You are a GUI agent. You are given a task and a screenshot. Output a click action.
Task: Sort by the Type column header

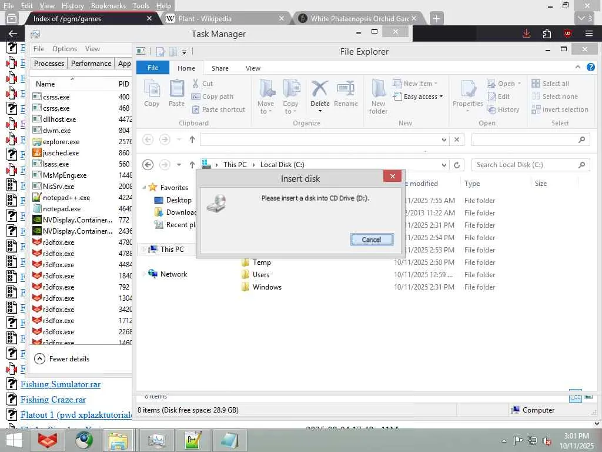tap(472, 184)
